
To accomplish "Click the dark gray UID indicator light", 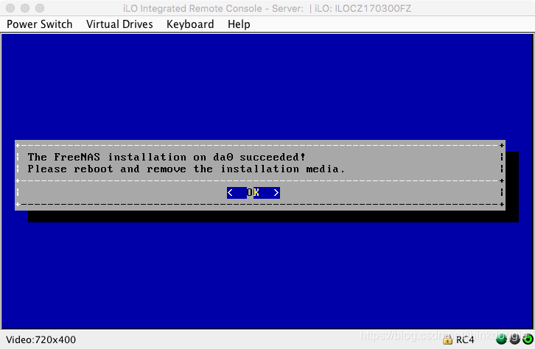I will [514, 339].
